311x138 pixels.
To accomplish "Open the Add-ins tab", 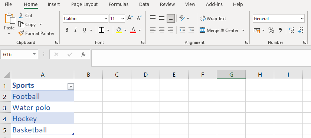I will tap(214, 4).
